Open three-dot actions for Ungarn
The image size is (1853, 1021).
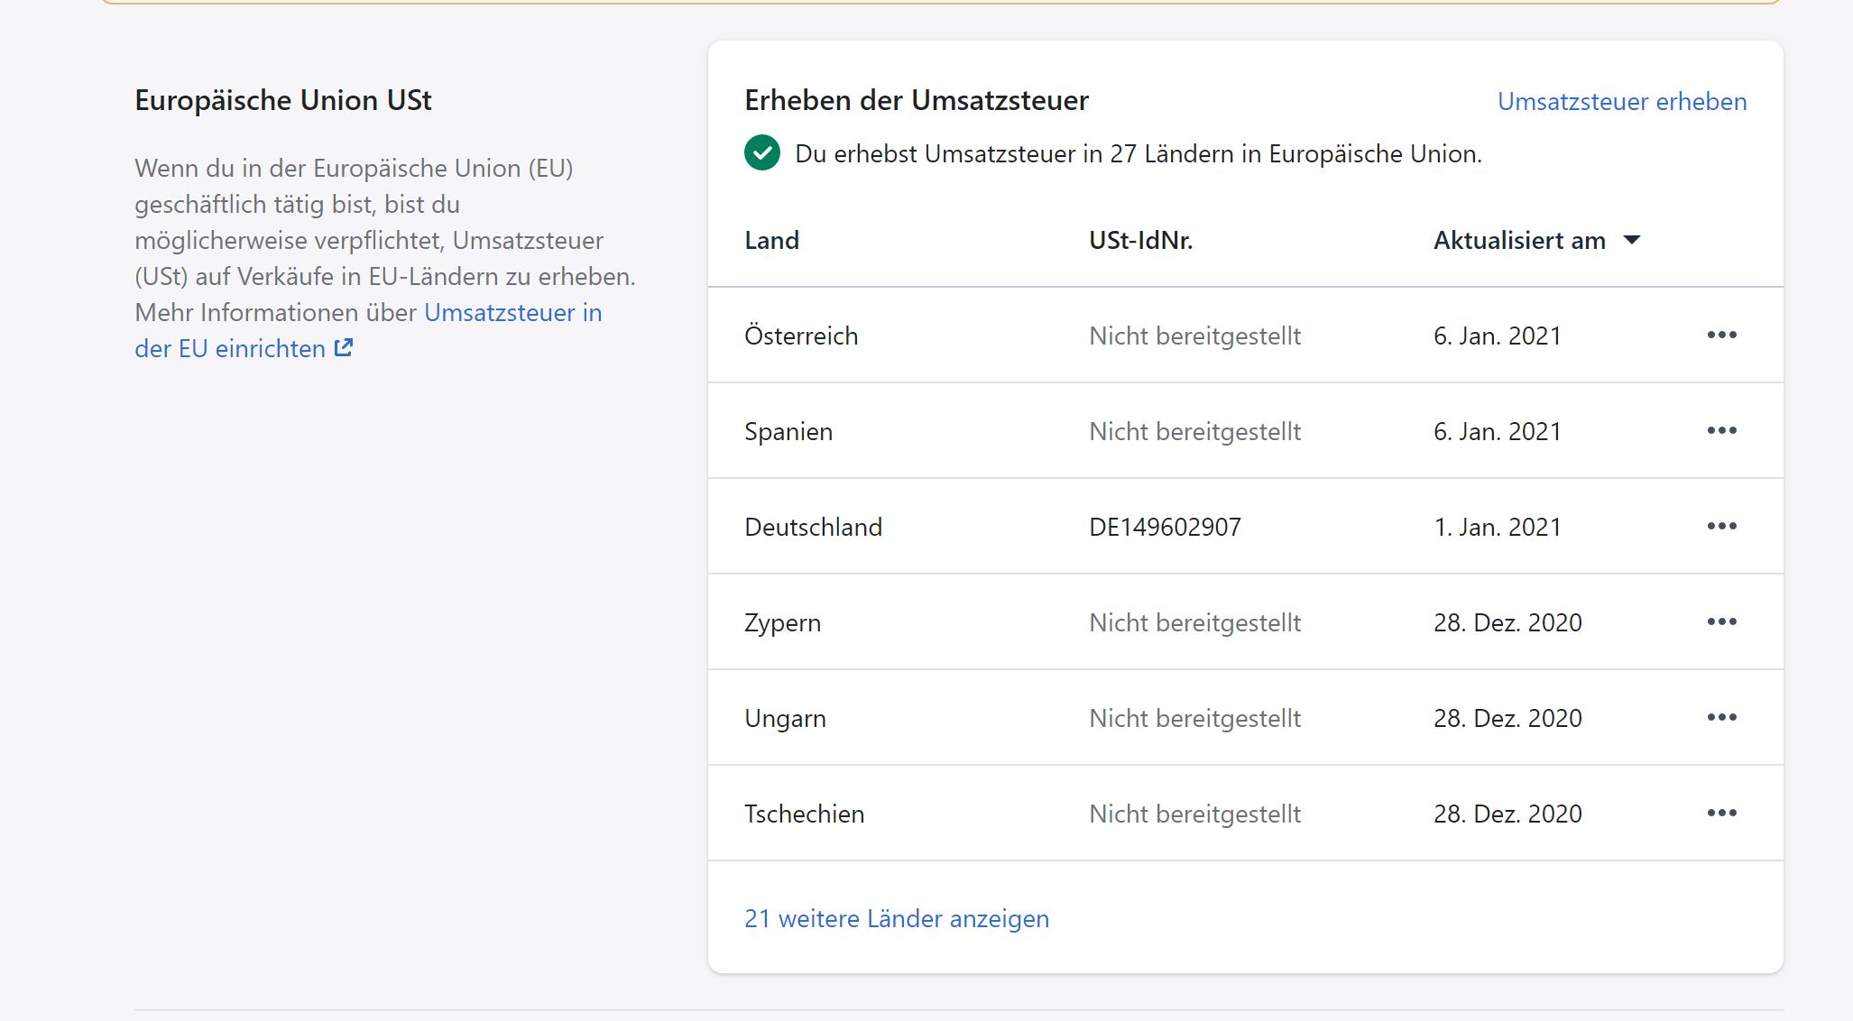(x=1721, y=718)
